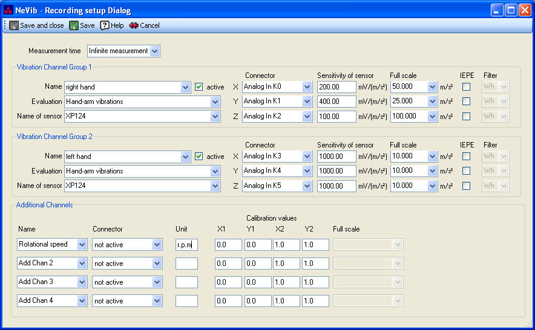Enable IEPE for Analog In K0
The width and height of the screenshot is (535, 330).
466,87
